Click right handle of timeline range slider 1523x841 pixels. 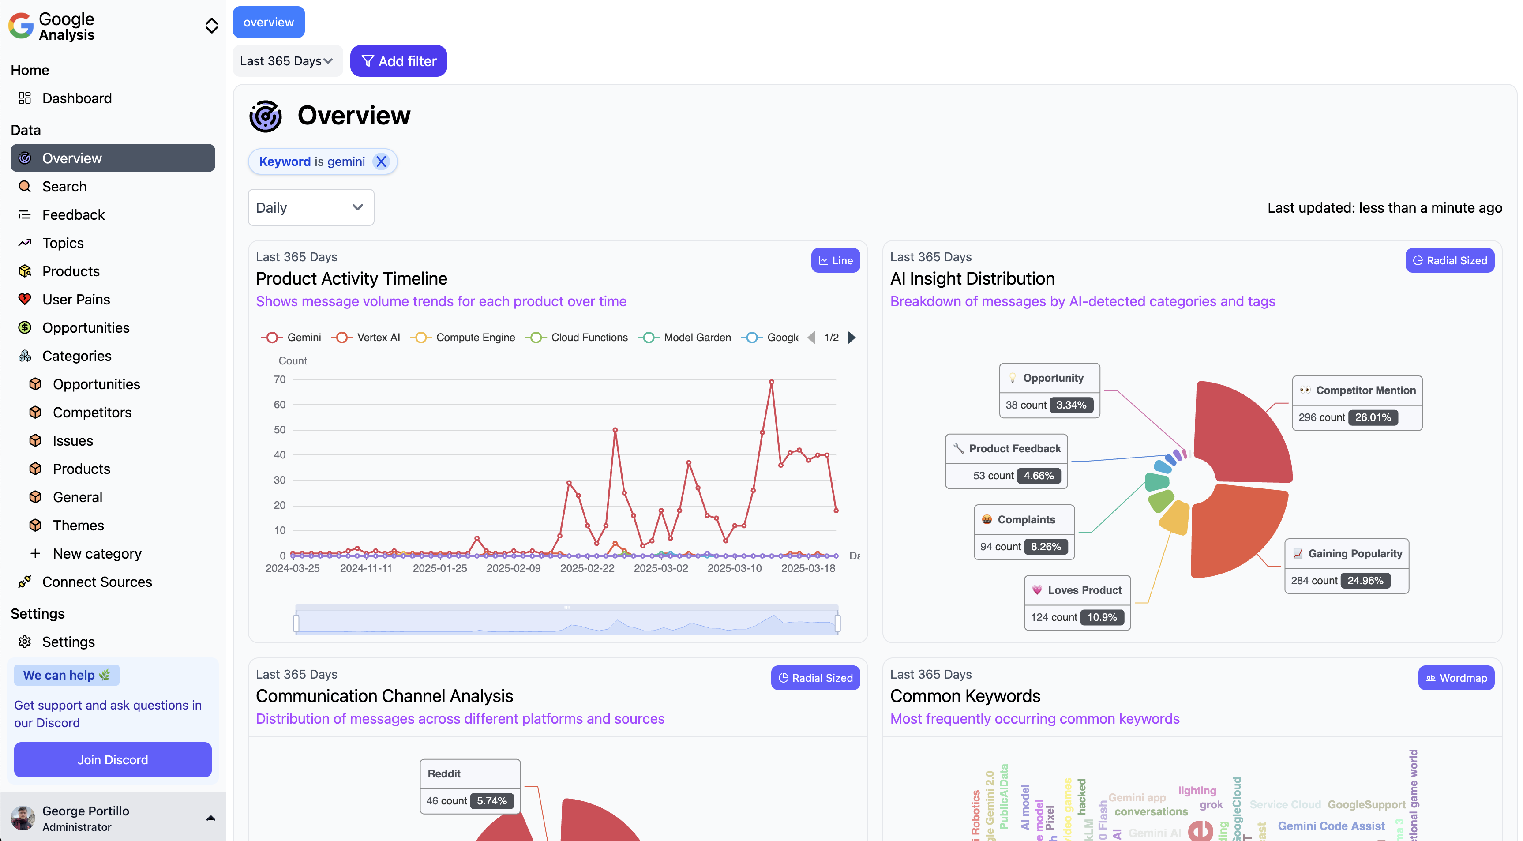[838, 623]
